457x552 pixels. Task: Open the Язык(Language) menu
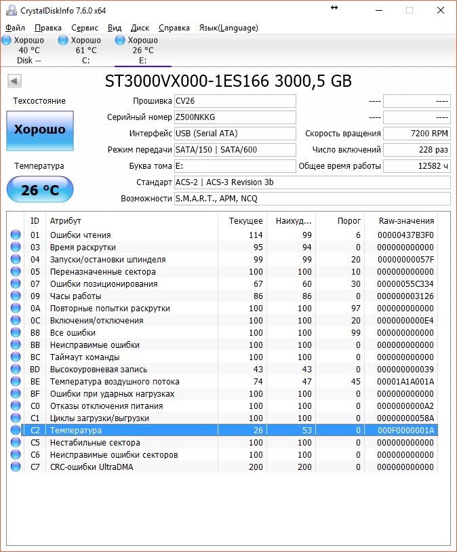coord(228,28)
